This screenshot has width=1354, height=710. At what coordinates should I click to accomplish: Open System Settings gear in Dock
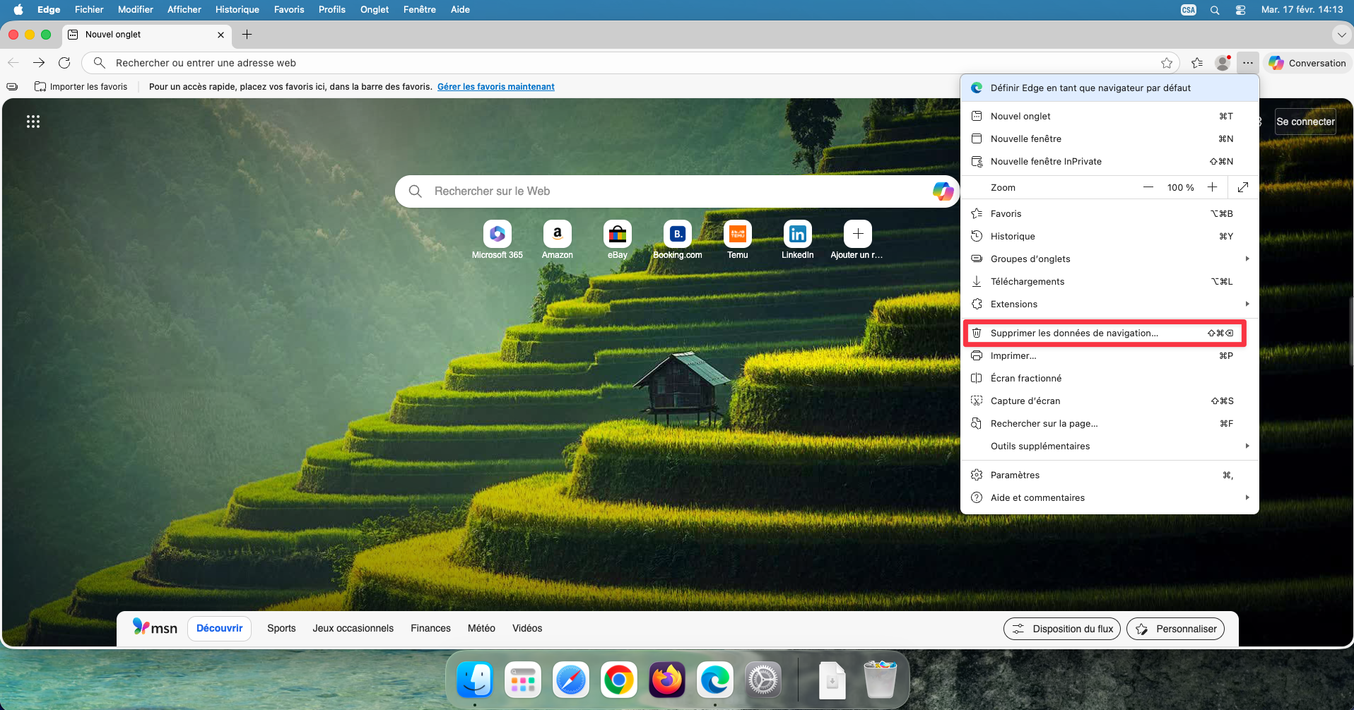coord(763,680)
